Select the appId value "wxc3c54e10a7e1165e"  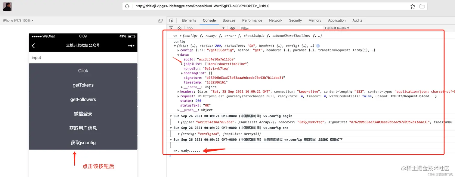click(216, 59)
